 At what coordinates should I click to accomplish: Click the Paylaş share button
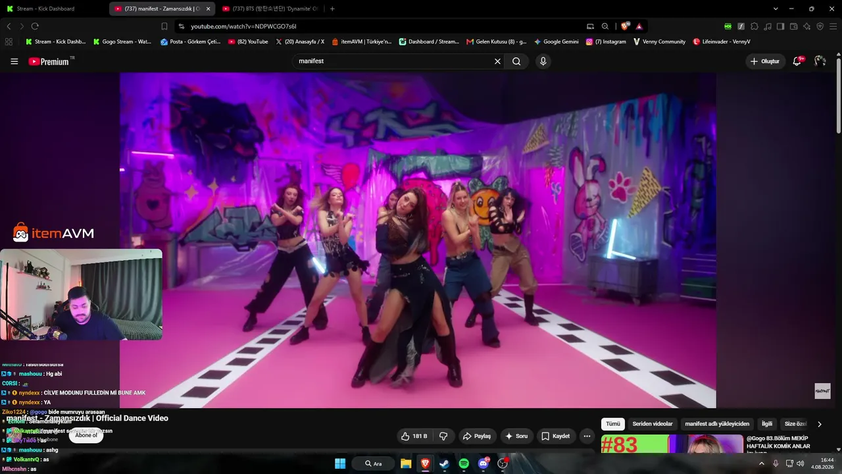pos(478,436)
